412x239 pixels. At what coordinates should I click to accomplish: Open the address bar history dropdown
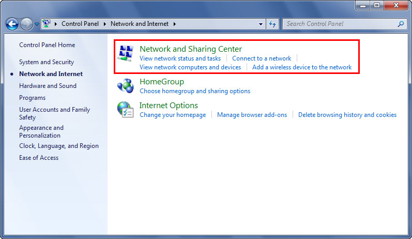pos(261,24)
